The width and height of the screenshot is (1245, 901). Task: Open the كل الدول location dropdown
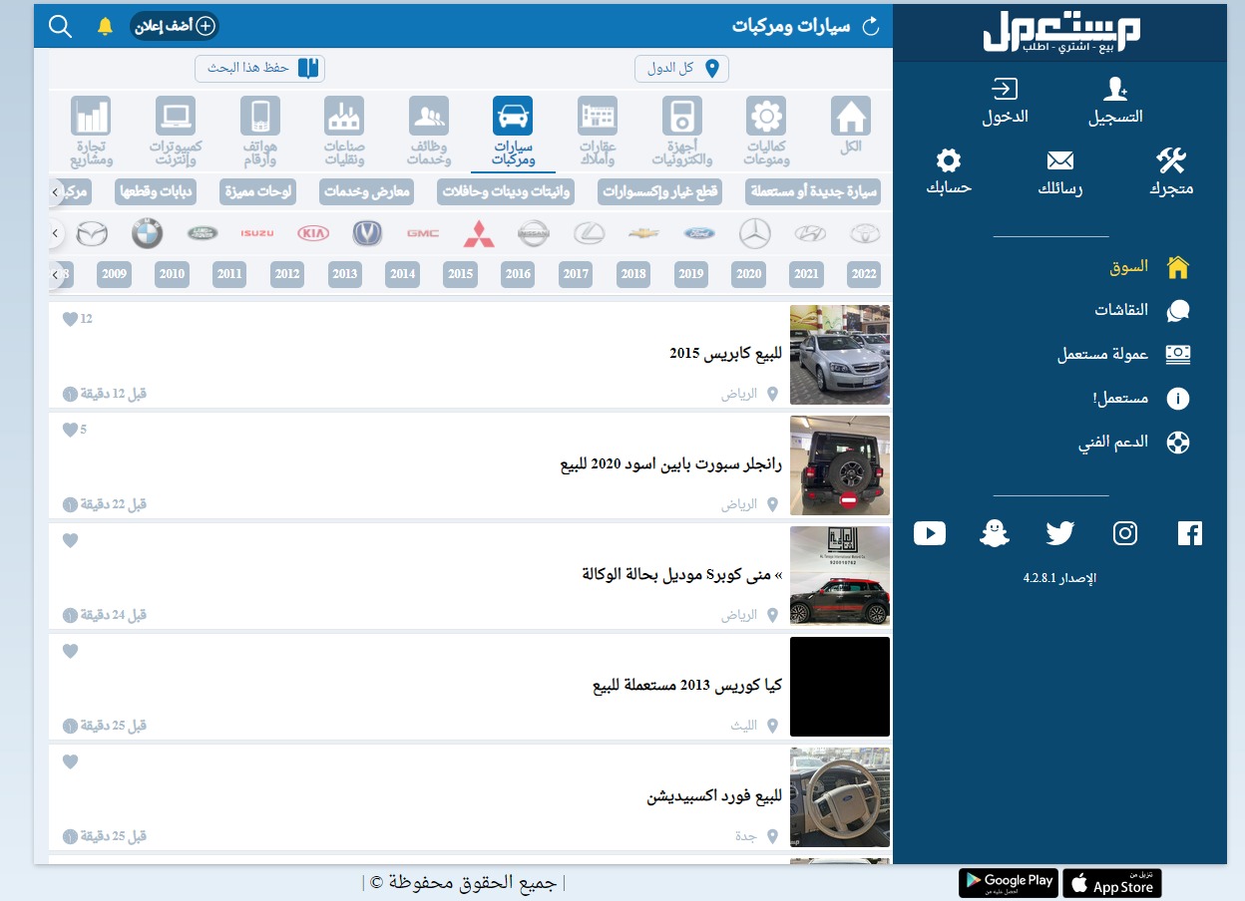pyautogui.click(x=681, y=68)
